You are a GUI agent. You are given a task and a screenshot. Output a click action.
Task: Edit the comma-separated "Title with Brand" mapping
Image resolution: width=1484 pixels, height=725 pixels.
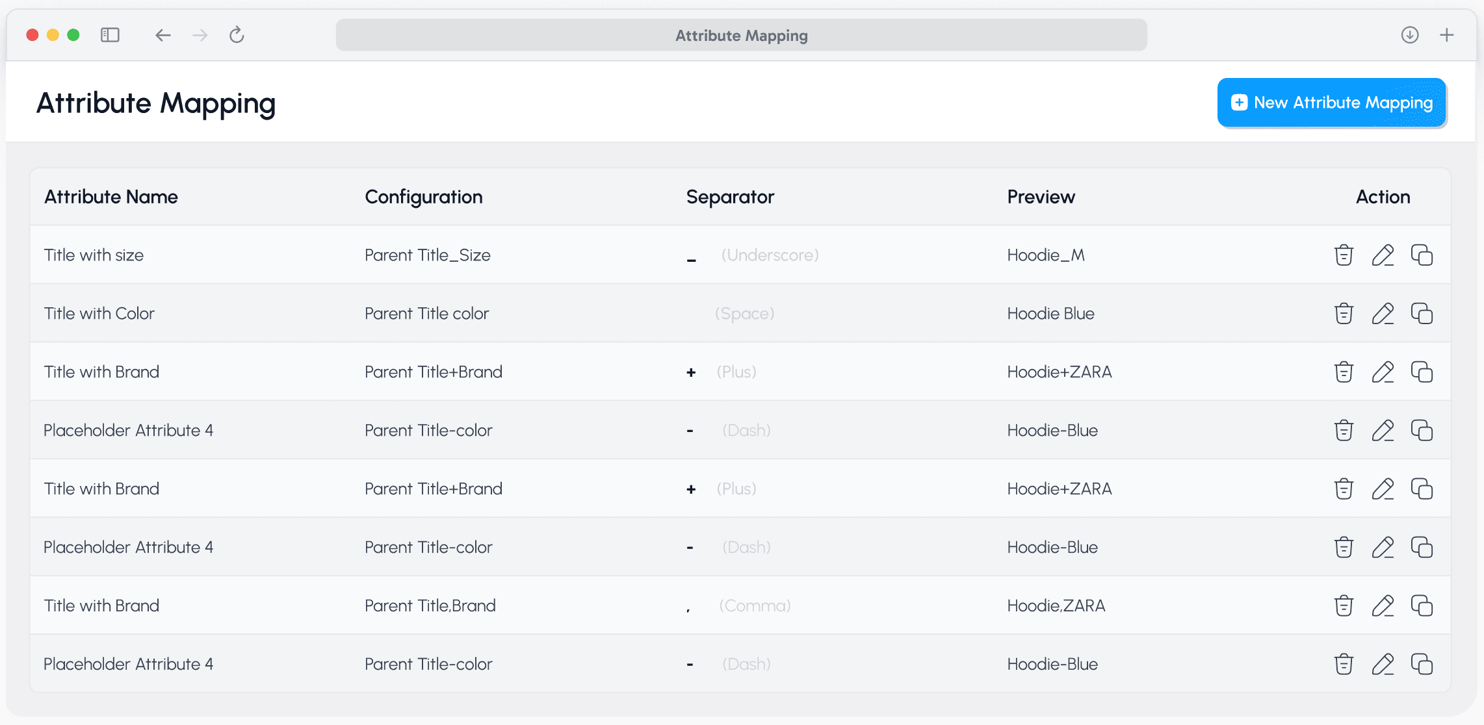(x=1383, y=605)
